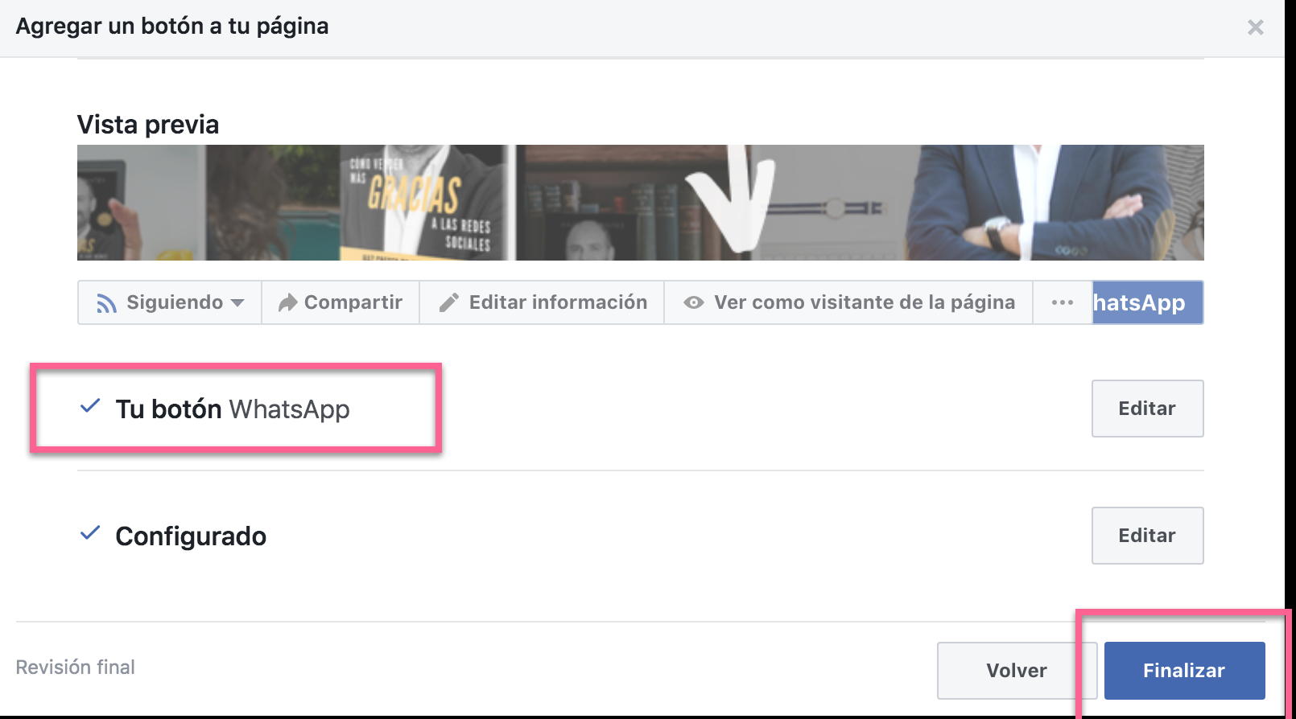Edit the Configurado step

1147,536
